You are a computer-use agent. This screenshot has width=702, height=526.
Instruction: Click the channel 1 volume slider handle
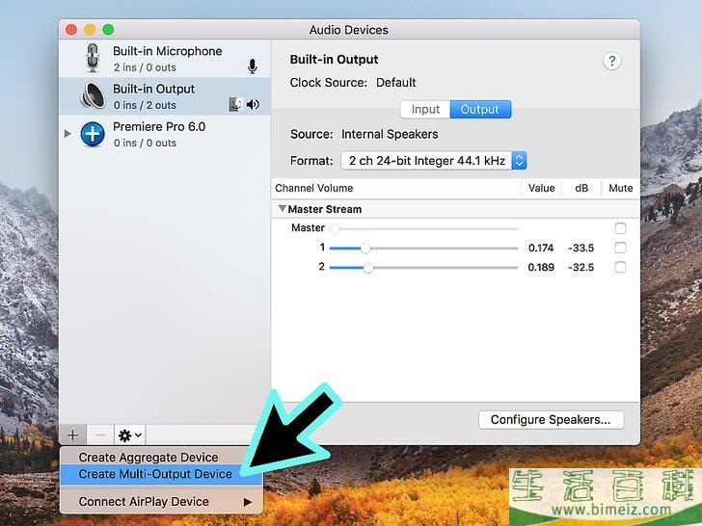365,248
